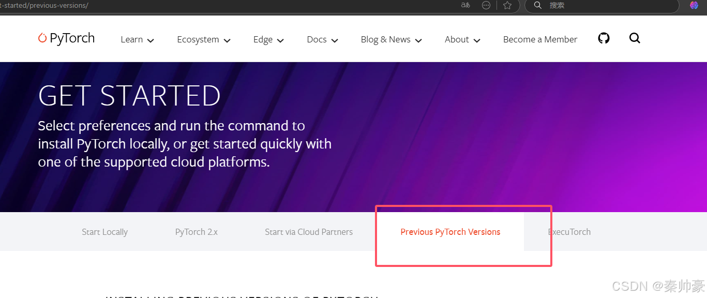The height and width of the screenshot is (298, 707).
Task: Select the Start via Cloud Partners option
Action: (x=309, y=232)
